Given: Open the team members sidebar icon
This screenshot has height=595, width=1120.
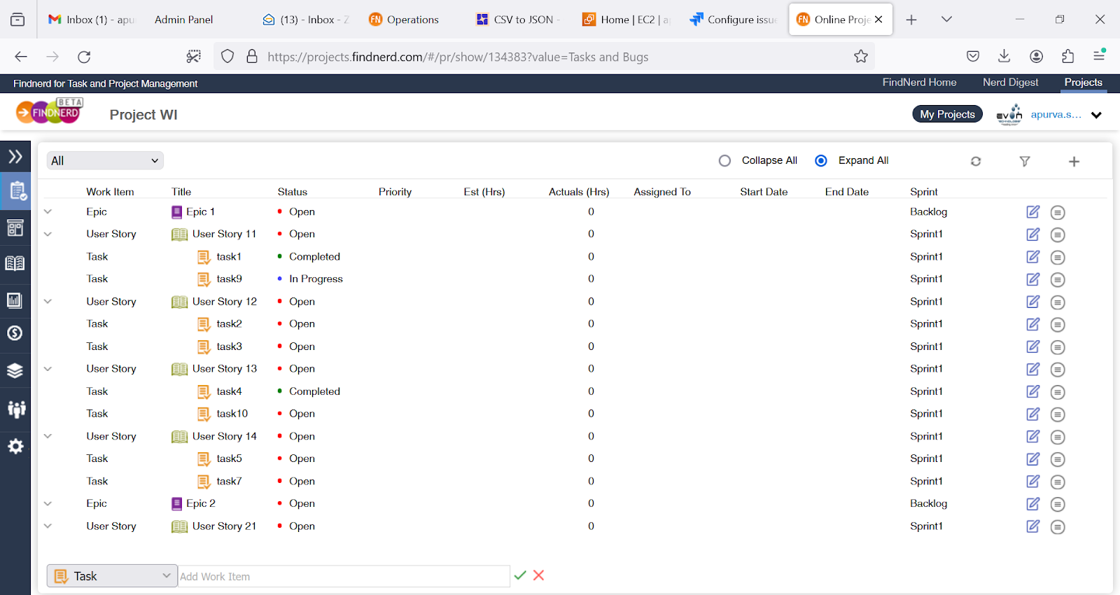Looking at the screenshot, I should click(x=15, y=409).
